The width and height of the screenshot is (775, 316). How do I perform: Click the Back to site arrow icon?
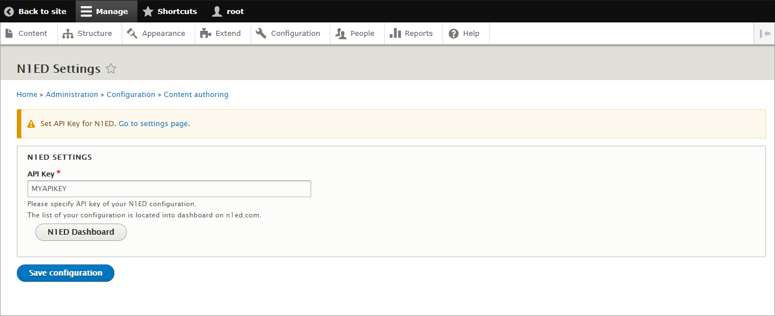click(x=9, y=11)
